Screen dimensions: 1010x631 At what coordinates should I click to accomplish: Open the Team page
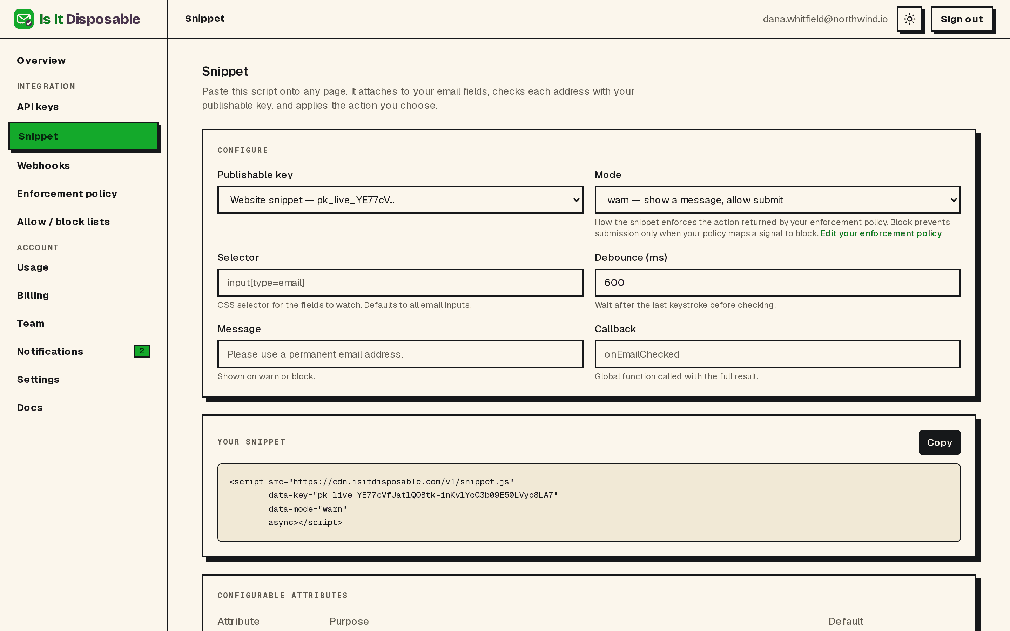(x=31, y=324)
